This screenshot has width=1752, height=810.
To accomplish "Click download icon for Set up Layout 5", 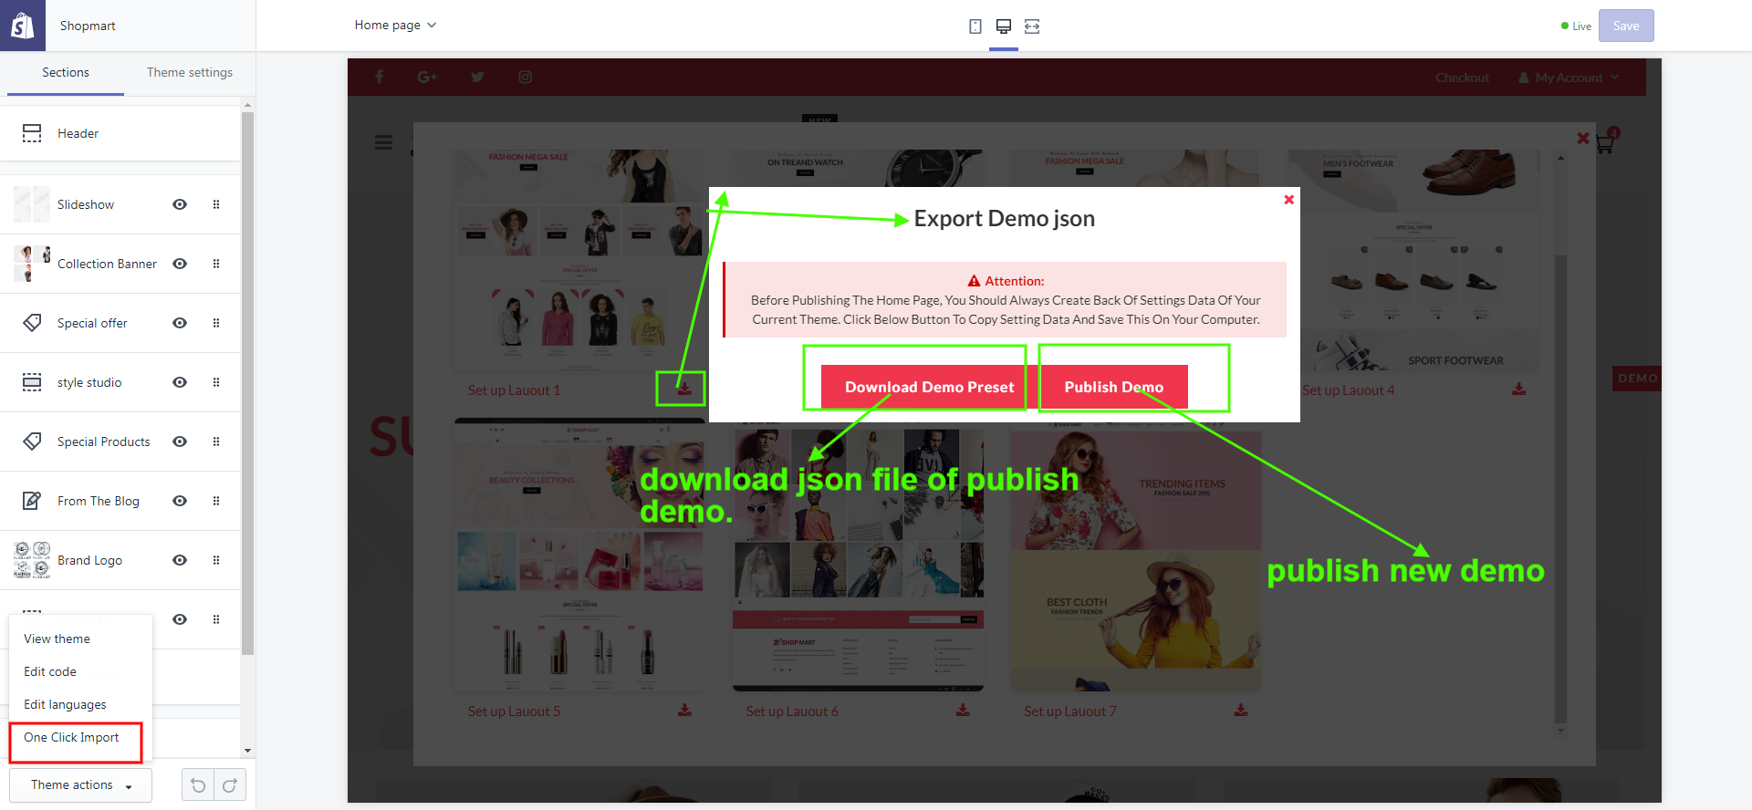I will coord(684,711).
